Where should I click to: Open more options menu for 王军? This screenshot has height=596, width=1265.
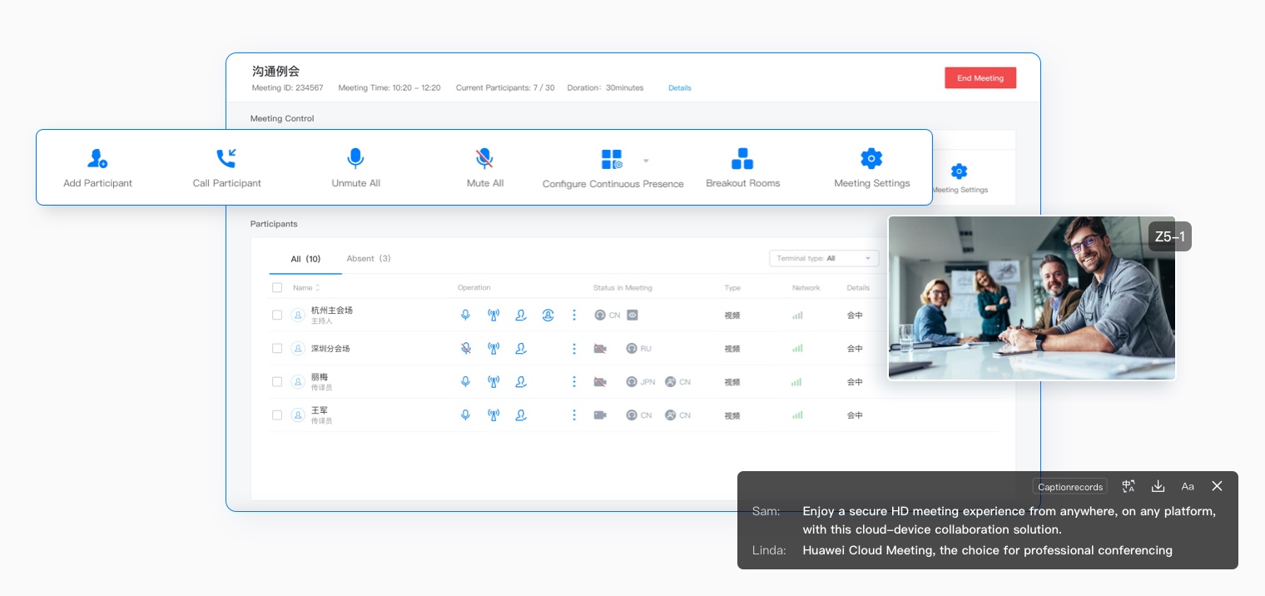[x=574, y=415]
